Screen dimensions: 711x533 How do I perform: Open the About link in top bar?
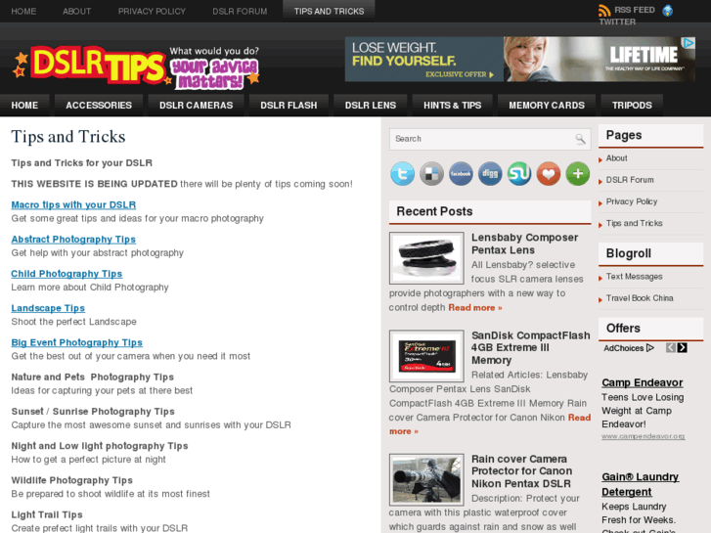click(x=77, y=12)
